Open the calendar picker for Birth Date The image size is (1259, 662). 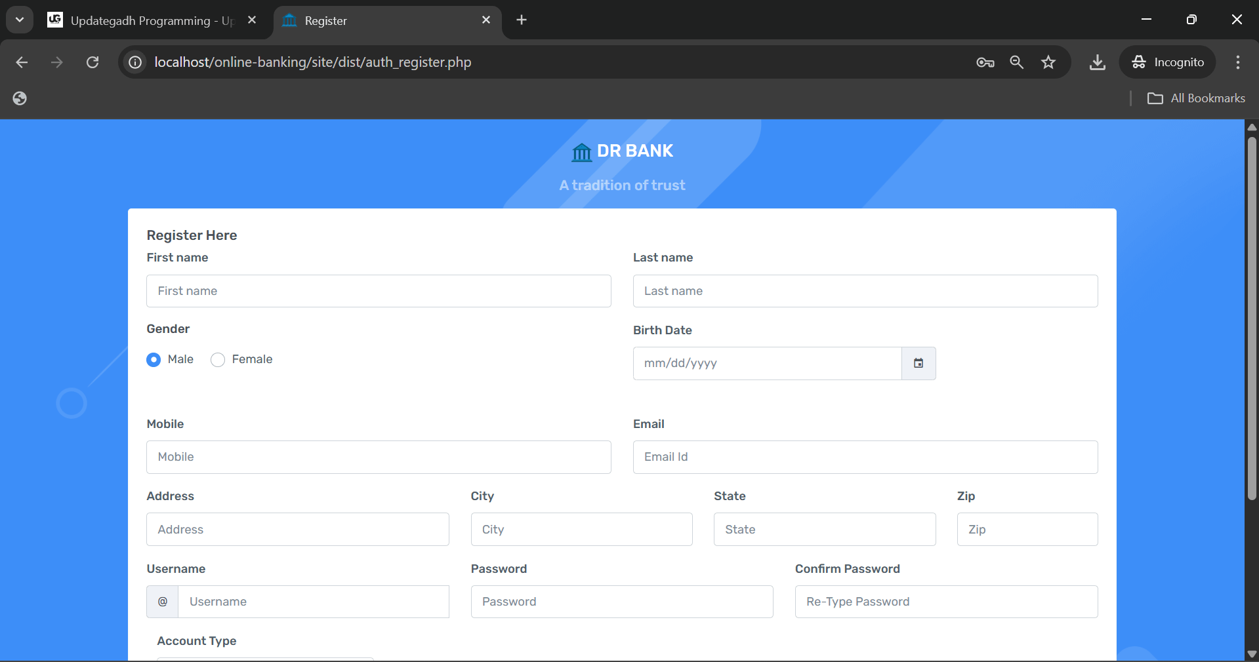coord(918,363)
